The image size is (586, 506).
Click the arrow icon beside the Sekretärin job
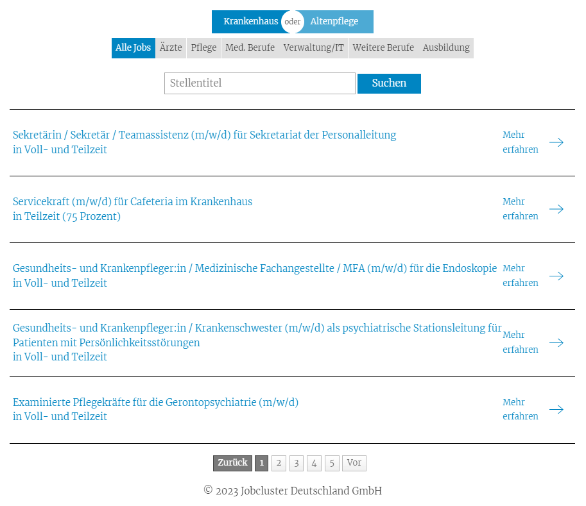point(556,142)
